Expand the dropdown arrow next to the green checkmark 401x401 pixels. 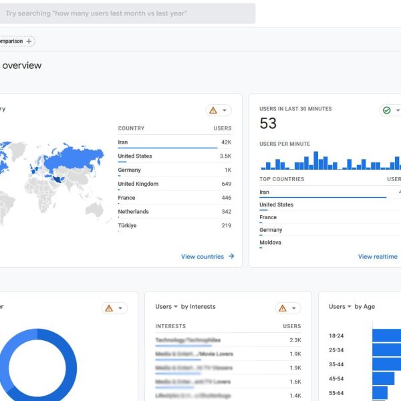point(398,110)
